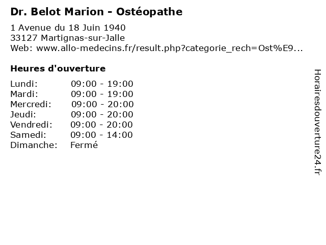326x245 pixels.
Task: Click the Heures d'ouverture heading
Action: click(x=58, y=68)
